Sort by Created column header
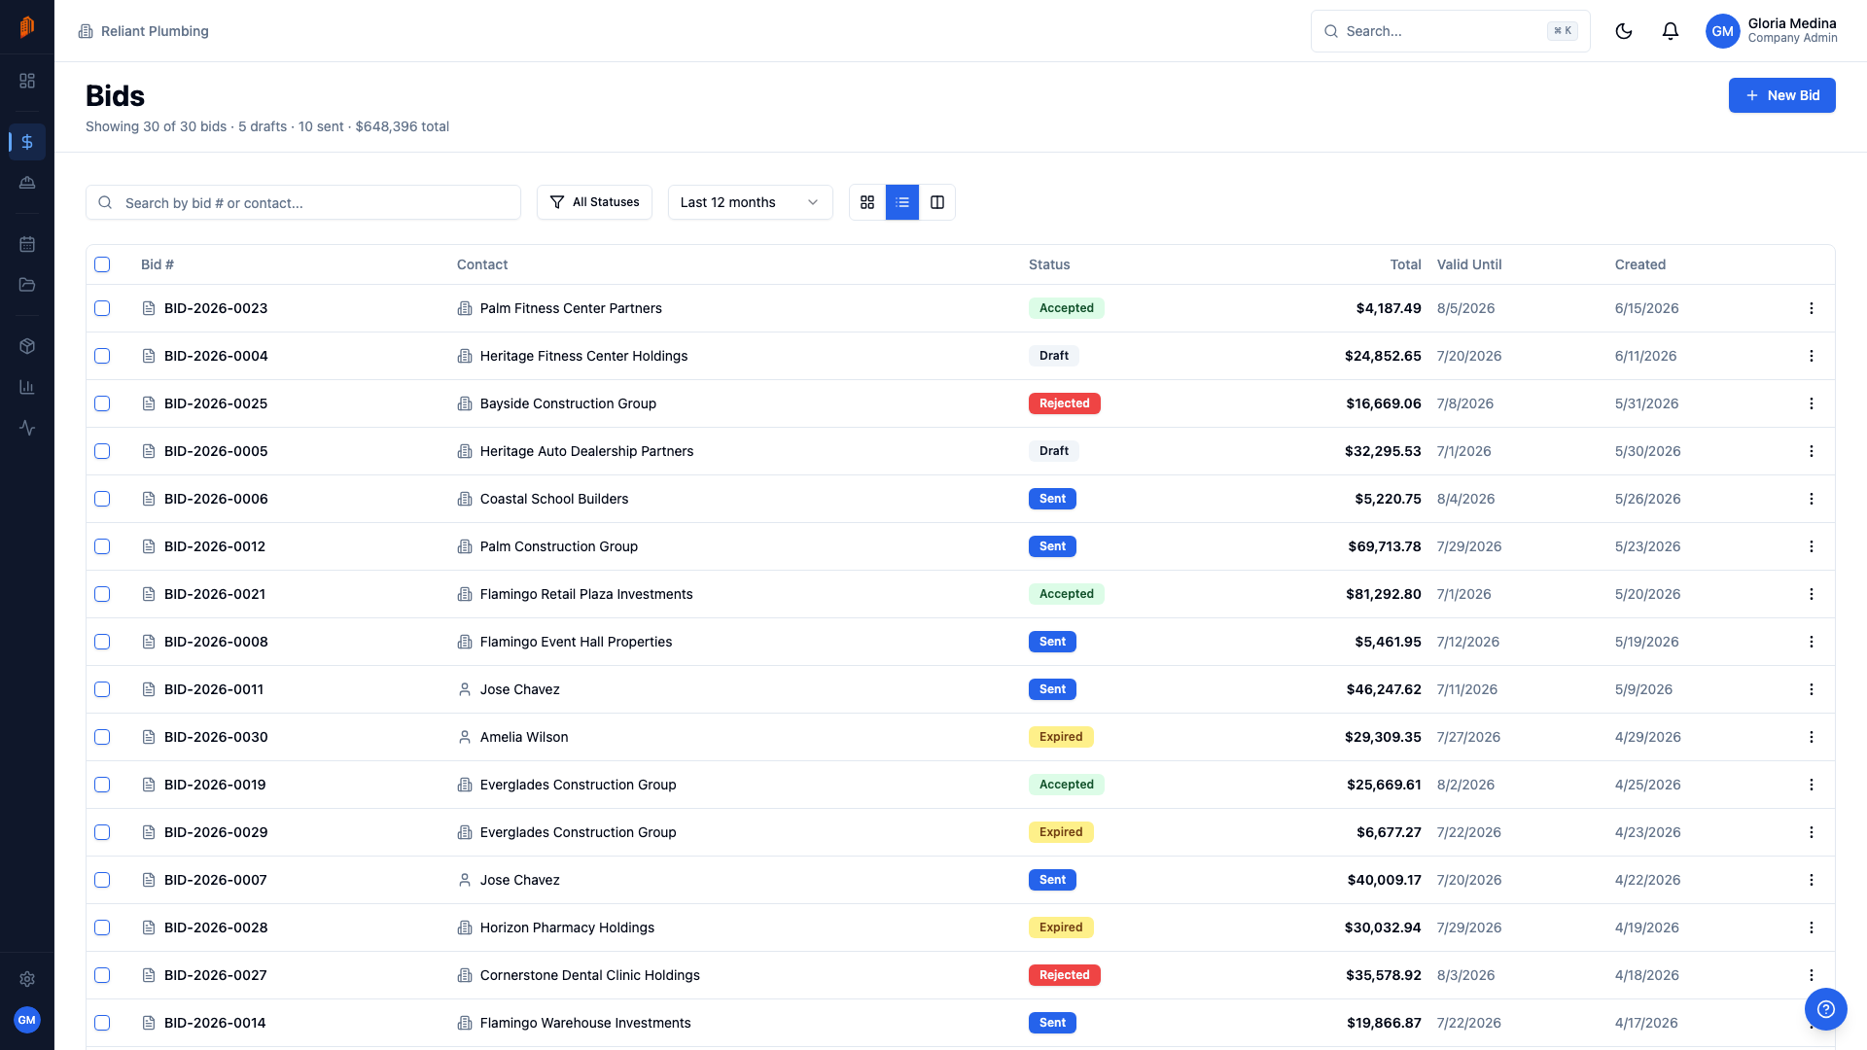1867x1050 pixels. [1640, 264]
